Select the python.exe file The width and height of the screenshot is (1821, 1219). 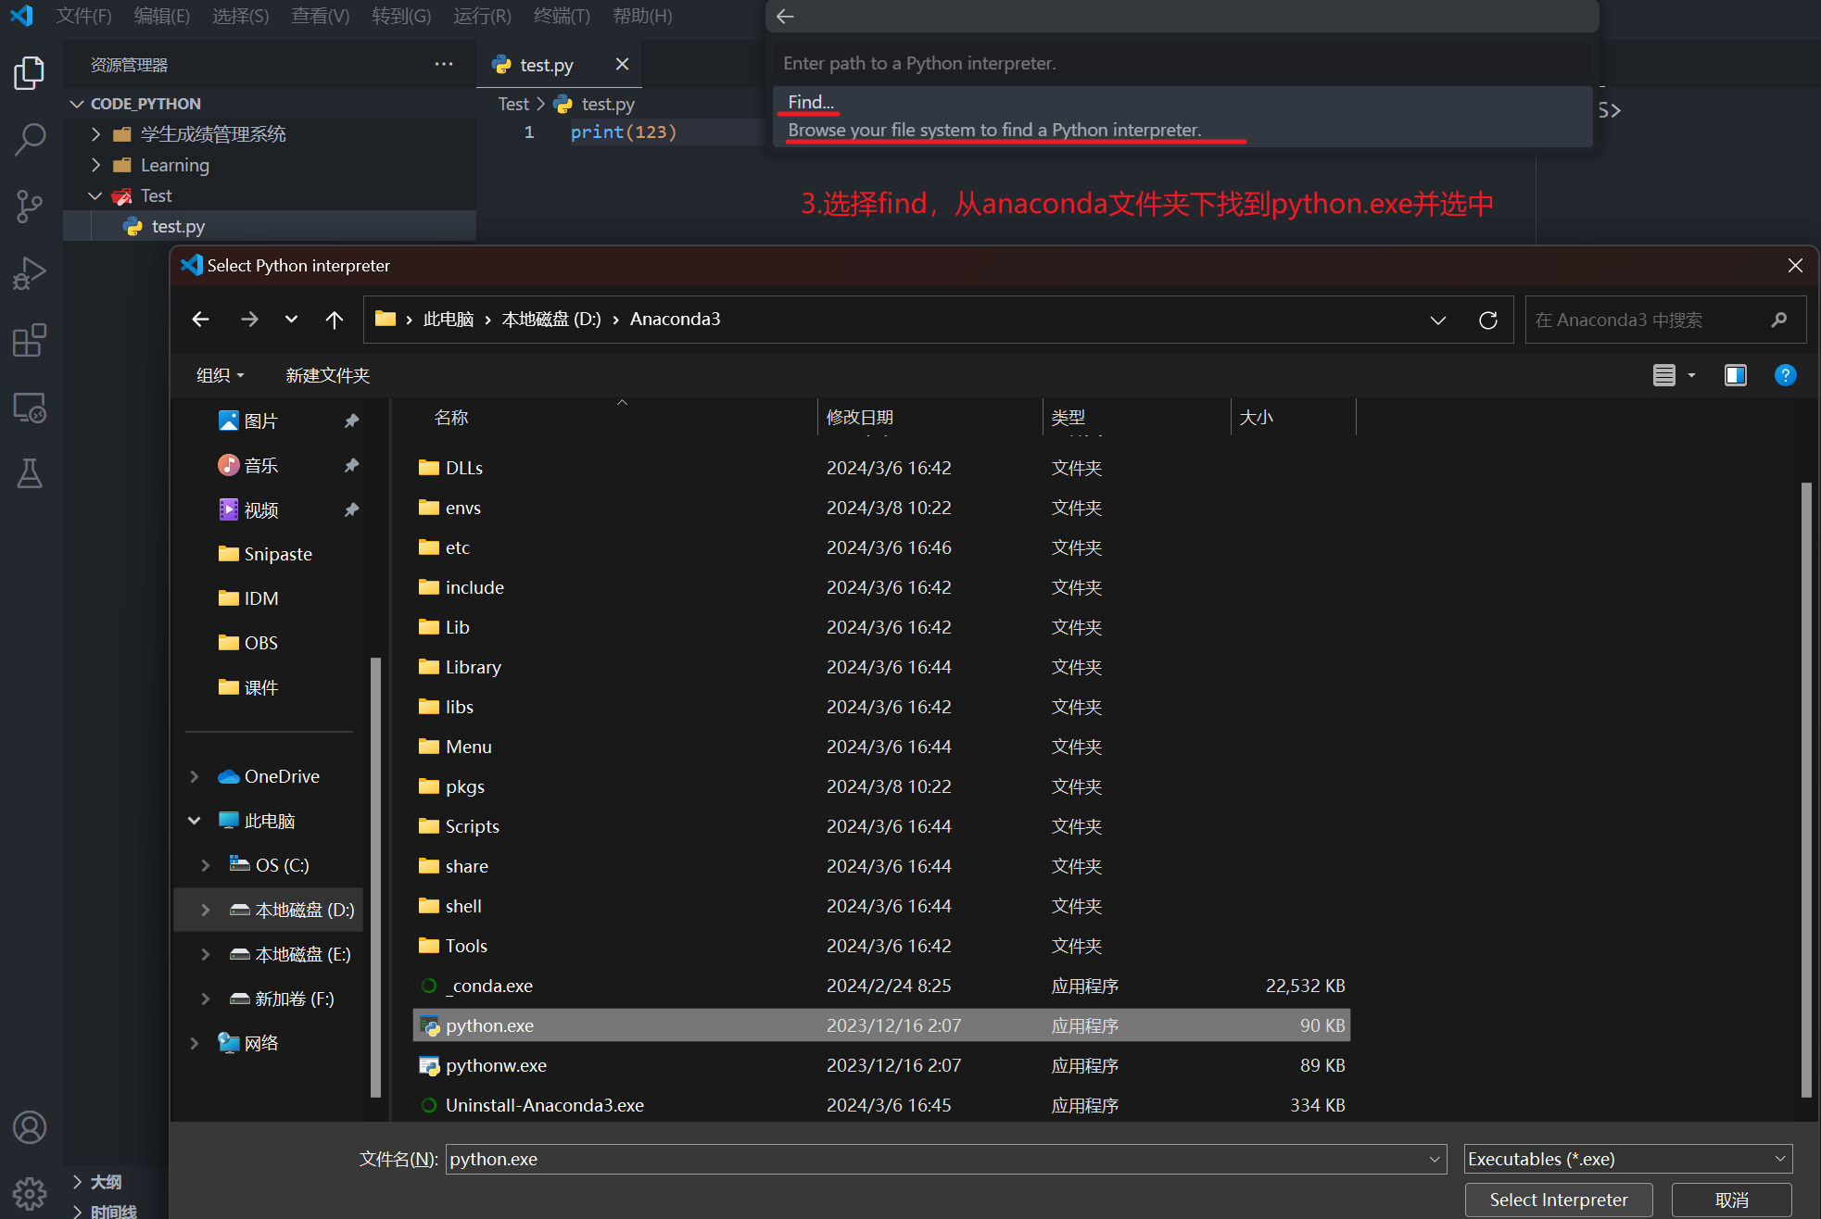click(881, 1025)
